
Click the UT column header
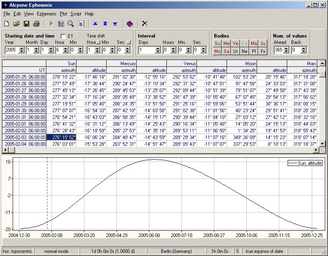(24, 70)
